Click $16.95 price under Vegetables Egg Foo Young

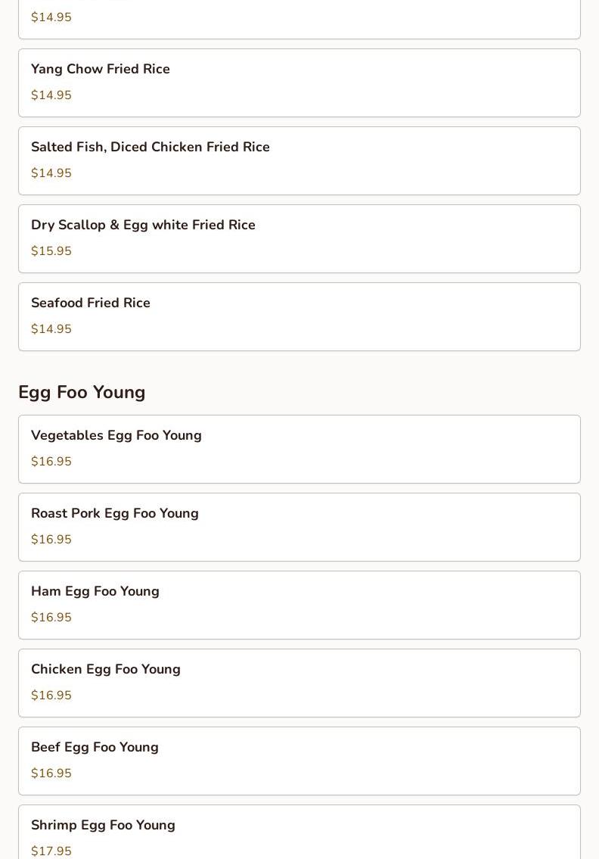click(51, 462)
